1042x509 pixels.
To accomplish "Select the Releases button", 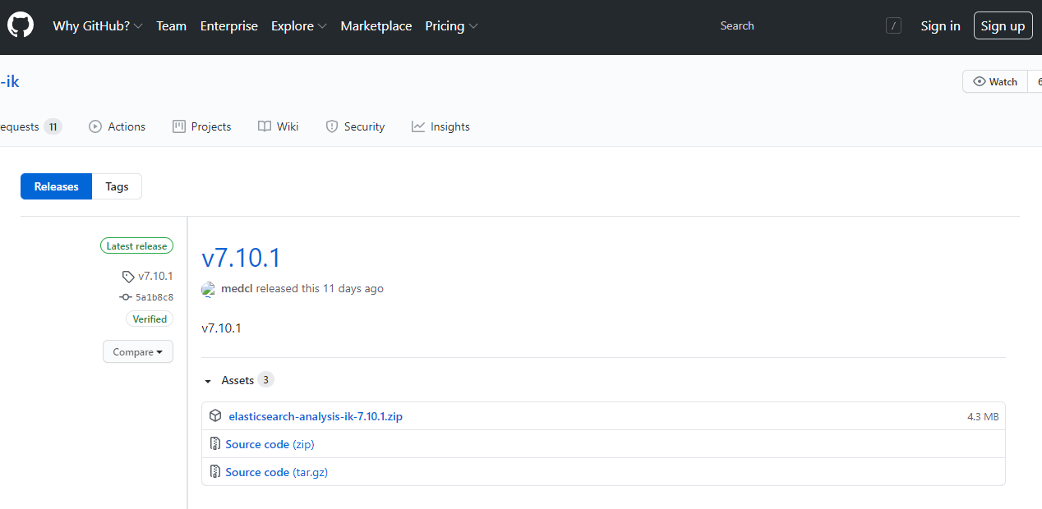I will pos(57,186).
